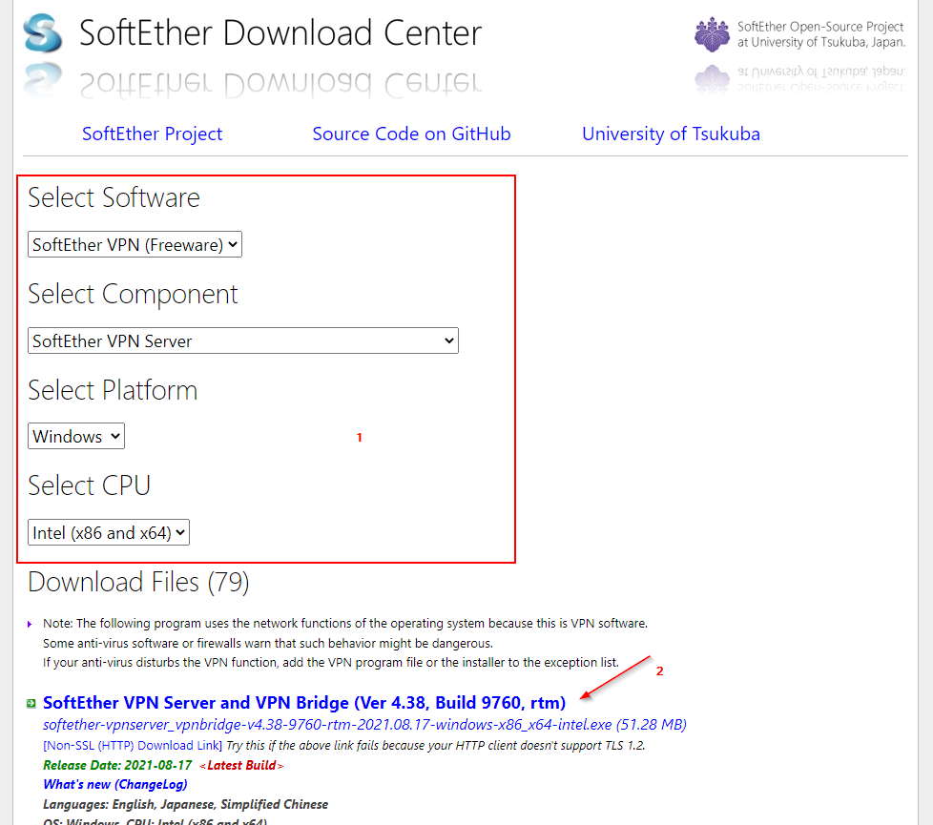The image size is (933, 825).
Task: Expand the Select Component dropdown
Action: point(242,340)
